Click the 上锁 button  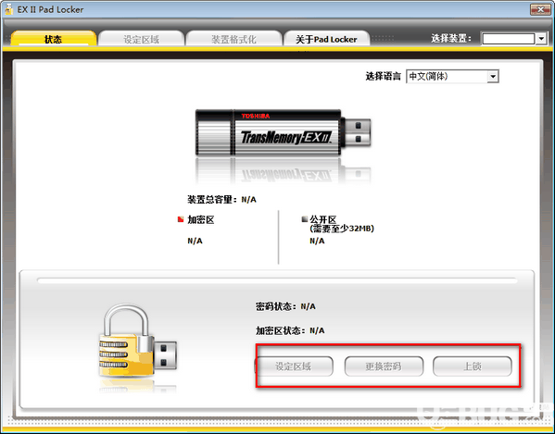(x=473, y=366)
